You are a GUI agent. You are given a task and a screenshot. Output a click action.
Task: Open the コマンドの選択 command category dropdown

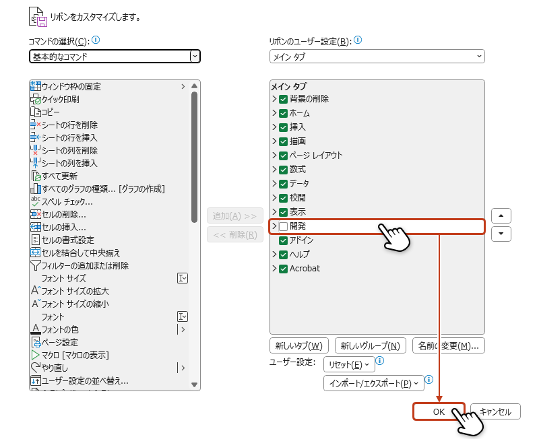pyautogui.click(x=195, y=57)
